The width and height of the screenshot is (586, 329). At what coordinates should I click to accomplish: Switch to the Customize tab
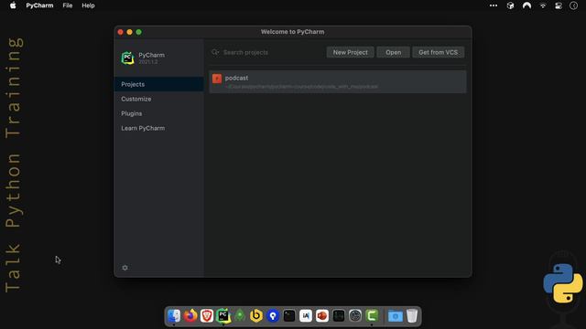(x=158, y=99)
